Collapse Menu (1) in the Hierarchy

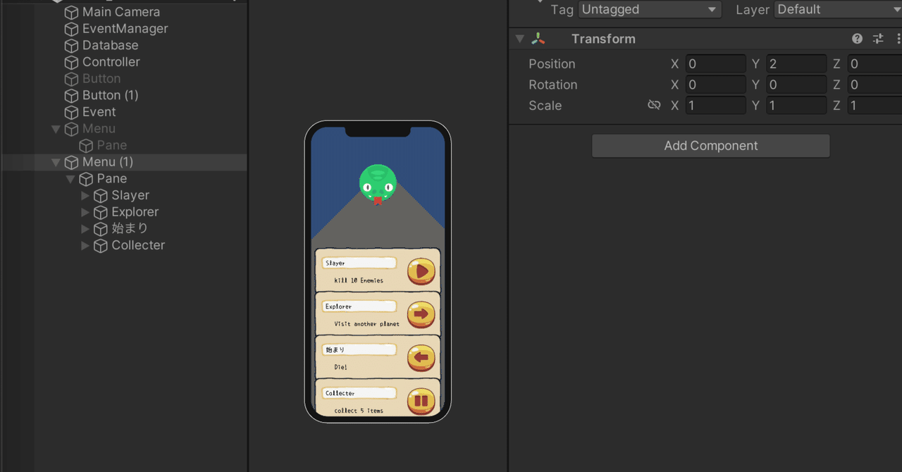pos(56,162)
